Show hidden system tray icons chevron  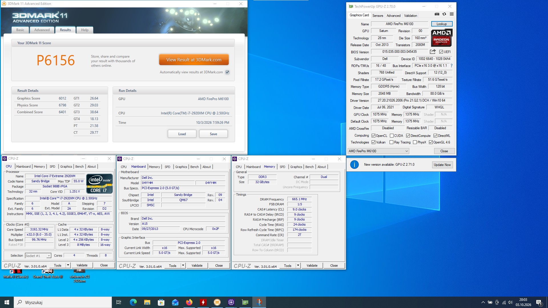(x=483, y=302)
